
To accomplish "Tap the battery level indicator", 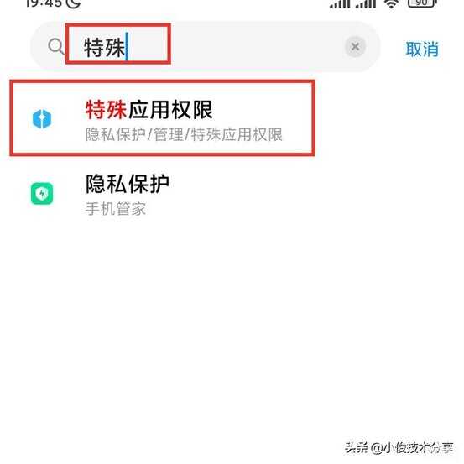I will coord(422,3).
